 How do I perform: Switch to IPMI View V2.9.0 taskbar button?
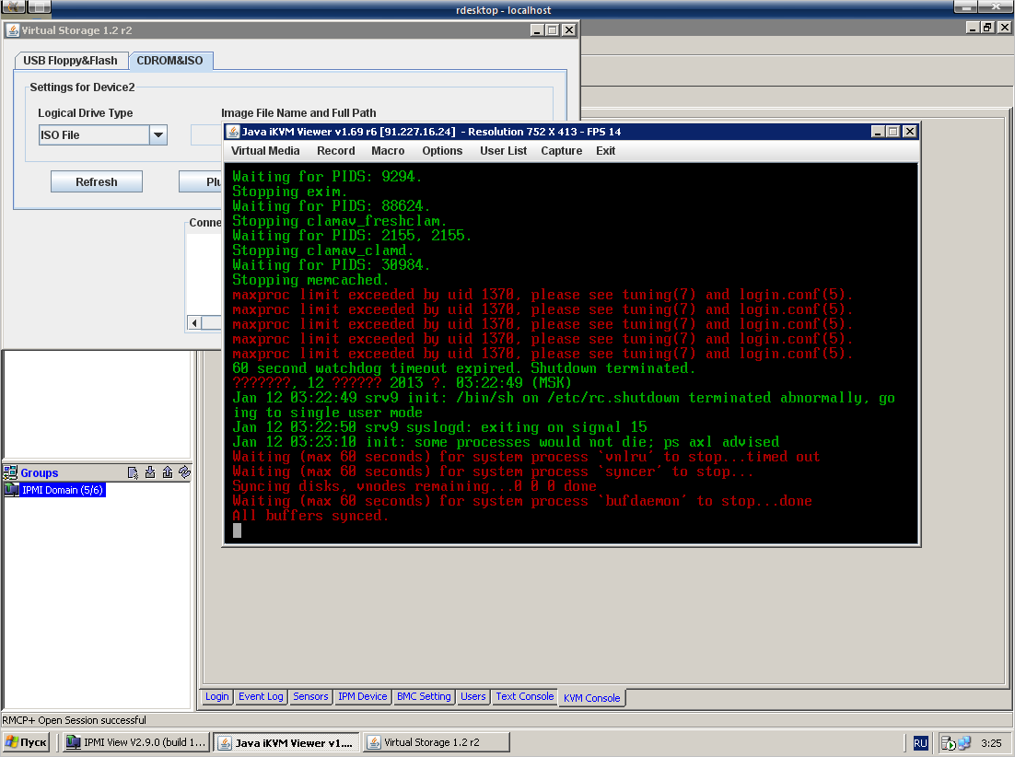[136, 742]
